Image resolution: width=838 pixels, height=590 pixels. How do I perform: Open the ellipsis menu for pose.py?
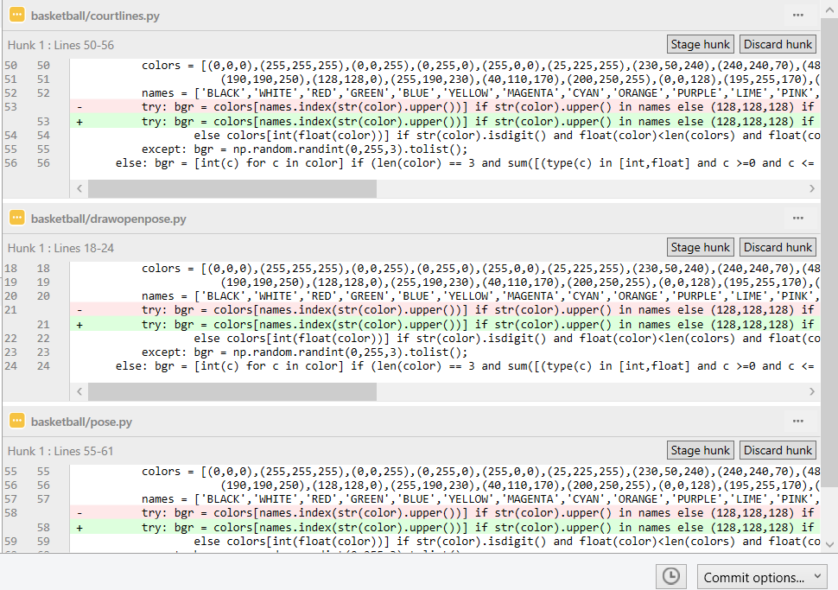(x=798, y=422)
